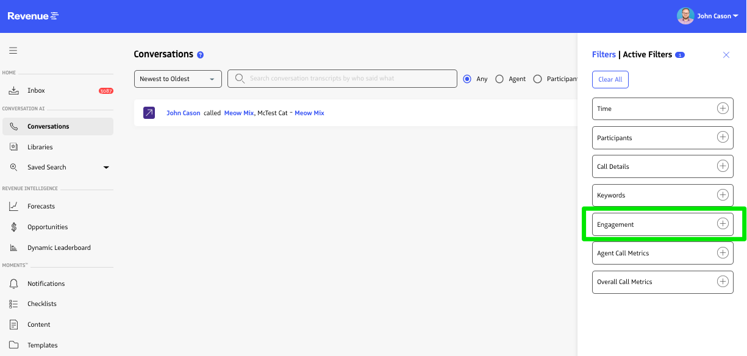The width and height of the screenshot is (747, 356).
Task: Select the Agent radio button
Action: [499, 79]
